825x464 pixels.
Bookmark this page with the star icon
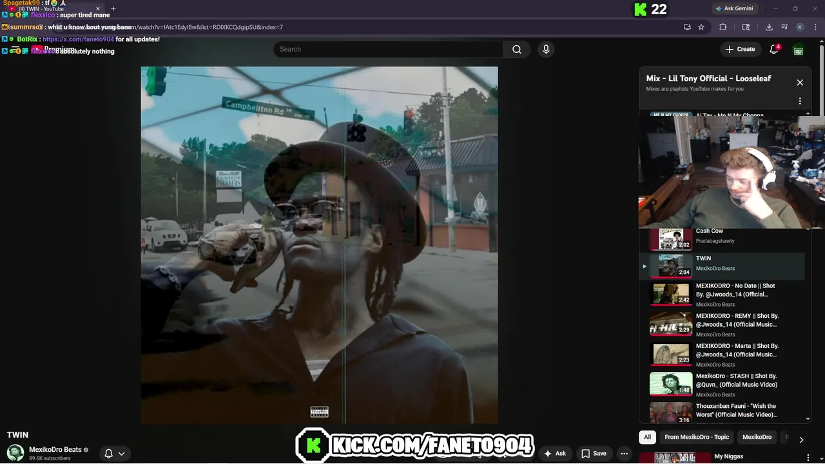(x=701, y=27)
